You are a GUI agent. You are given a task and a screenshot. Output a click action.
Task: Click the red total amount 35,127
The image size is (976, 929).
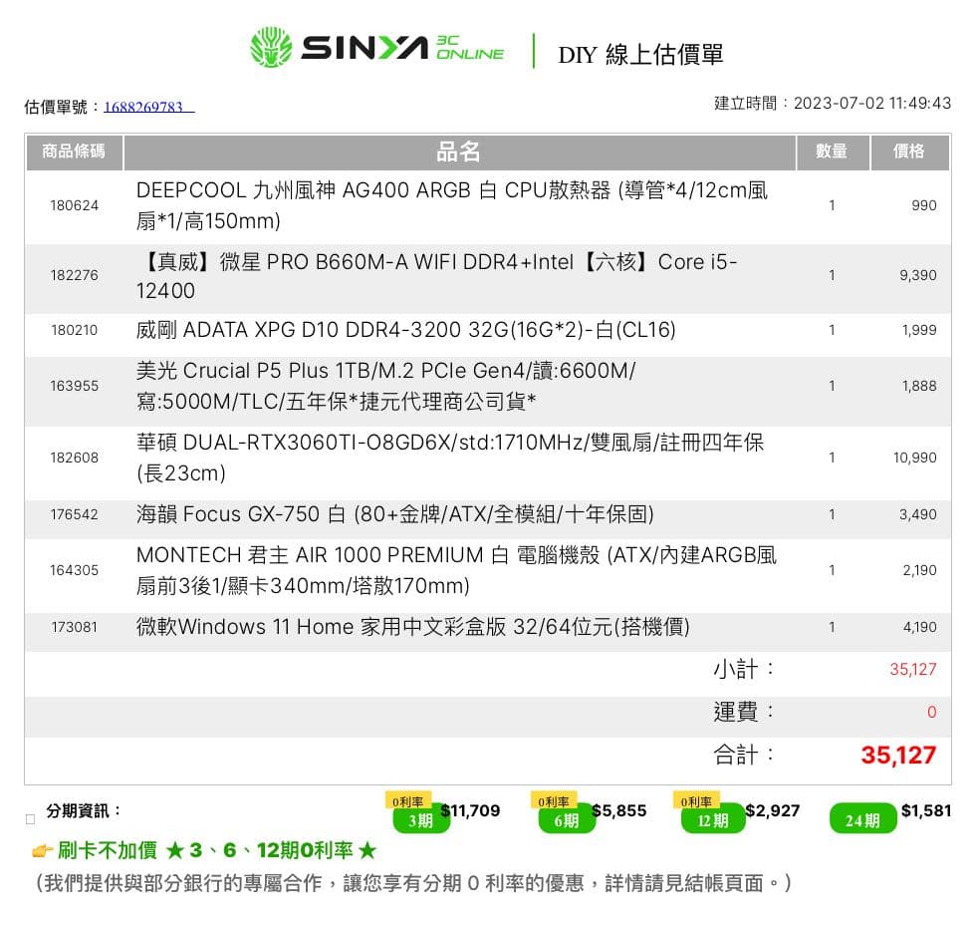point(898,756)
